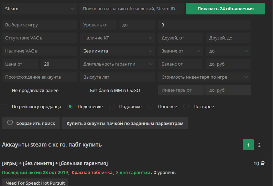Open the Без лимита dropdown

pos(118,51)
